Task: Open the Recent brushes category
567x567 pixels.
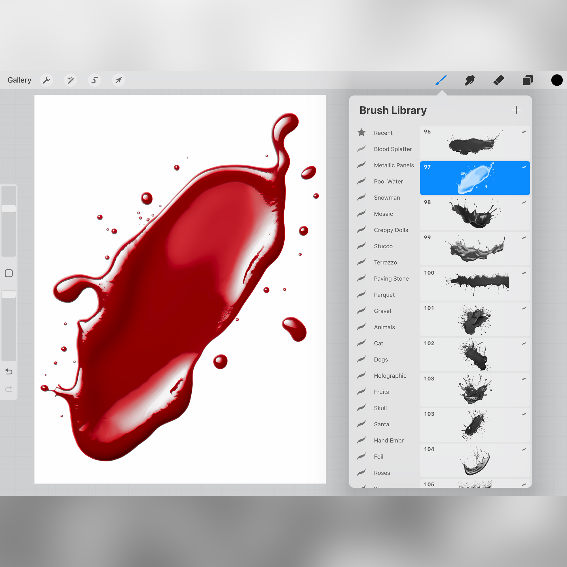Action: 383,133
